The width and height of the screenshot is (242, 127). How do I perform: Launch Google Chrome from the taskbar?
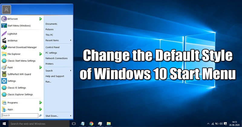tap(91, 124)
